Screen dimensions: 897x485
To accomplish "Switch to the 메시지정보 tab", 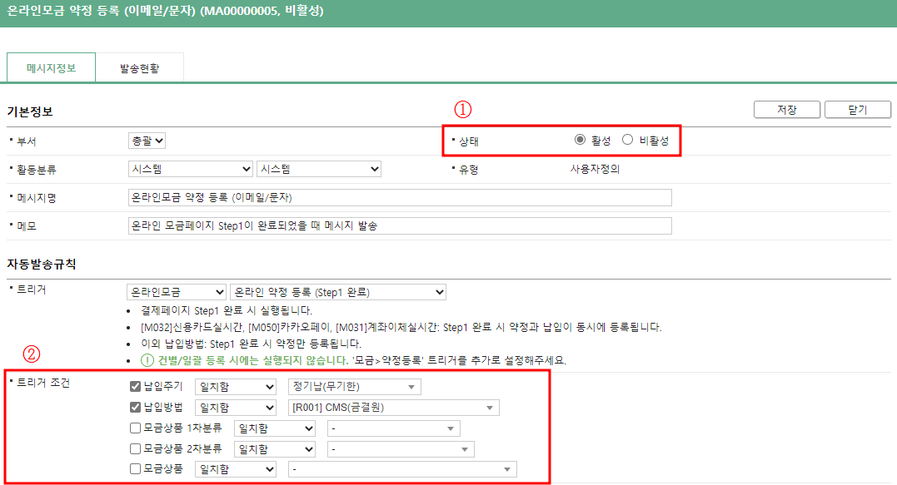I will [51, 68].
